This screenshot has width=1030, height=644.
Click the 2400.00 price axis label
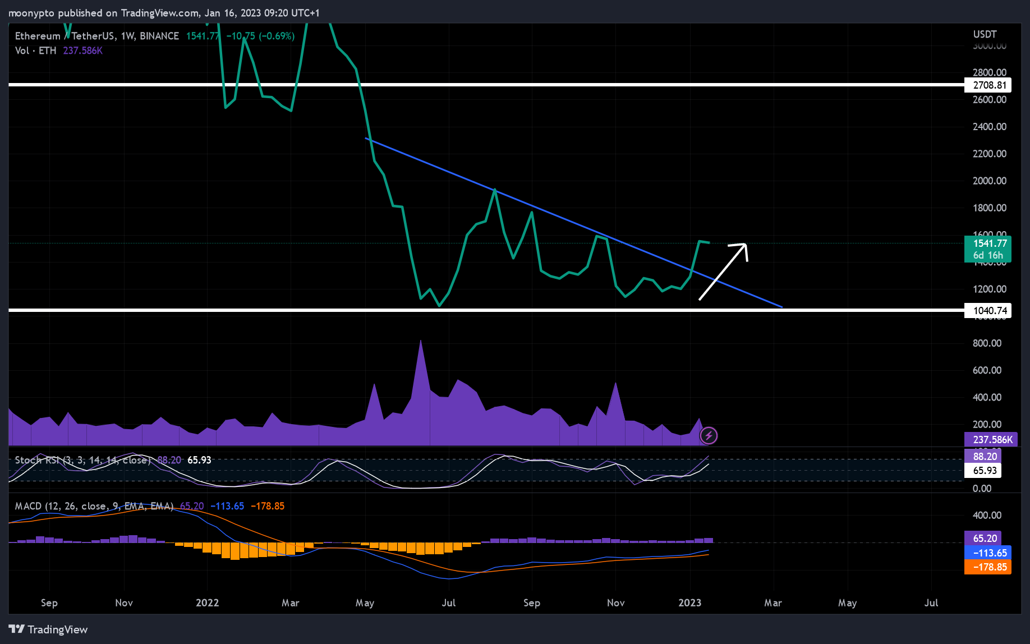(x=990, y=126)
